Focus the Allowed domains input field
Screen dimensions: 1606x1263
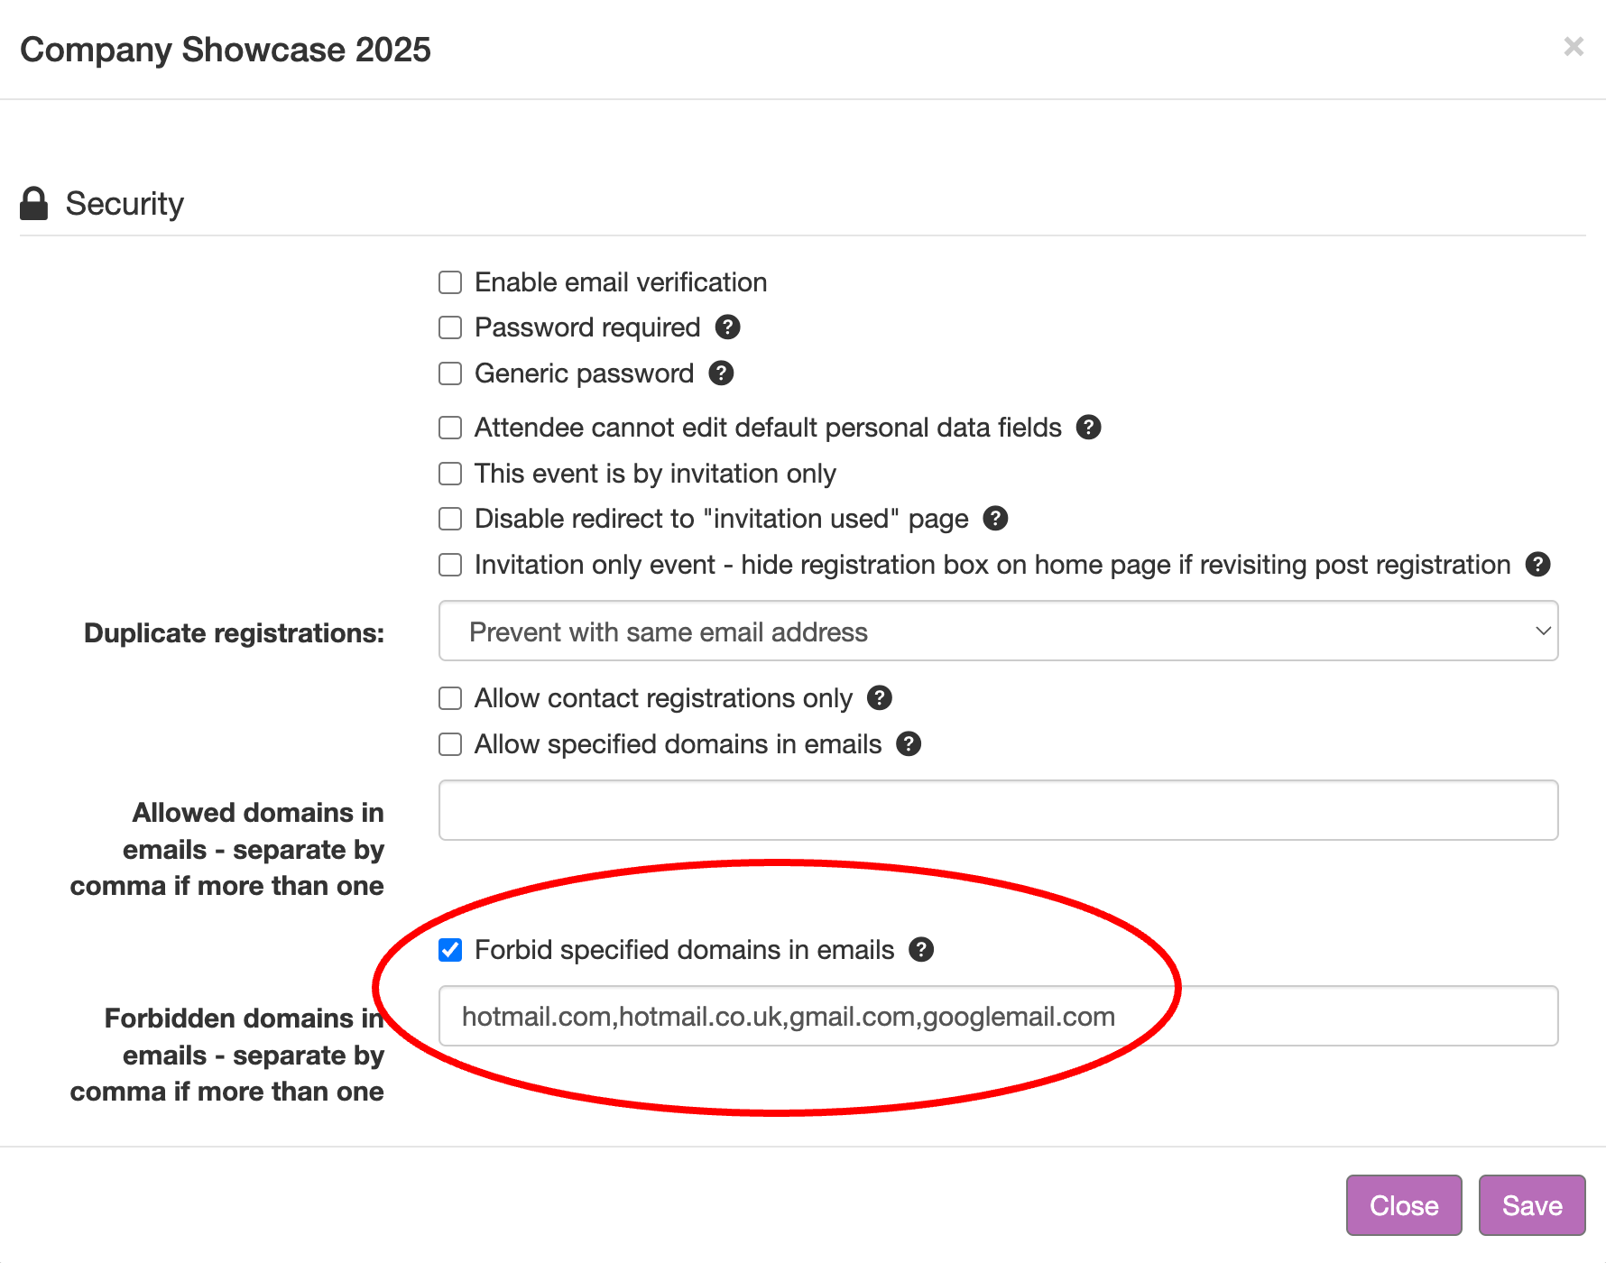998,810
